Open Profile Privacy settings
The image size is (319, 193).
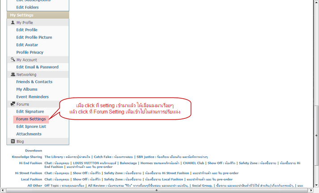pos(29,52)
